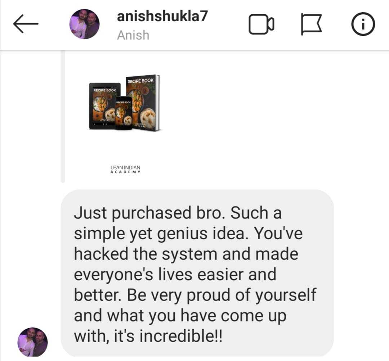Open conversation details info icon
This screenshot has height=361, width=389.
pyautogui.click(x=363, y=24)
